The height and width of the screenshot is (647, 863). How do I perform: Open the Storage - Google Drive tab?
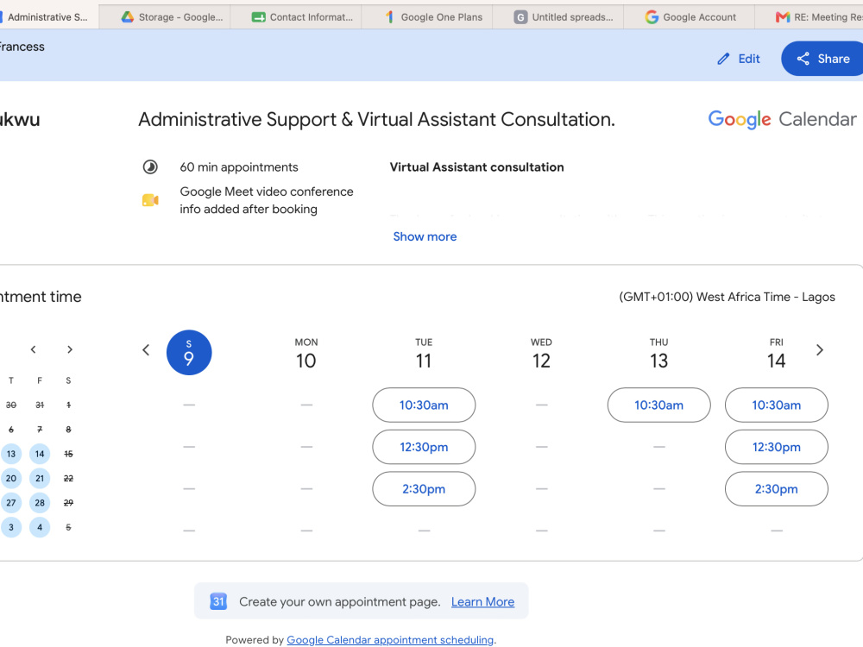coord(165,17)
